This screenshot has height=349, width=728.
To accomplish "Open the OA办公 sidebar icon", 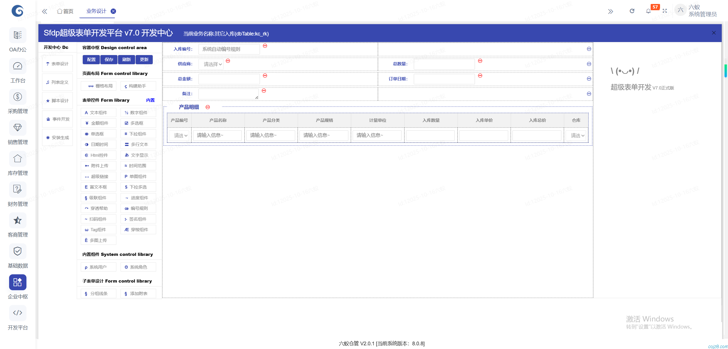I will [18, 35].
